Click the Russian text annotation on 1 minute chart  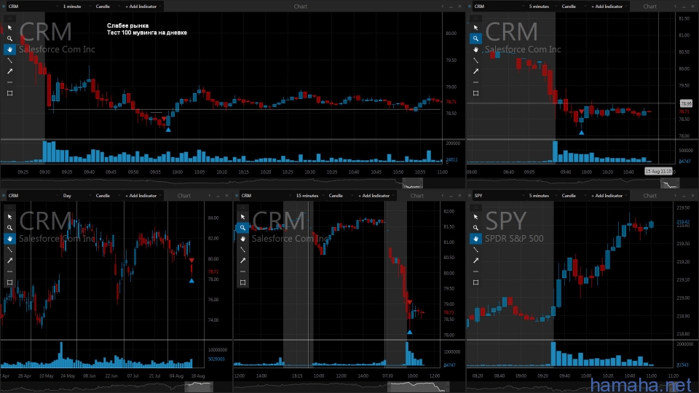[146, 29]
